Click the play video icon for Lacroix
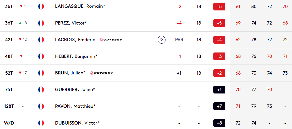 click(162, 40)
